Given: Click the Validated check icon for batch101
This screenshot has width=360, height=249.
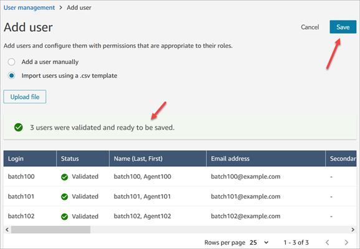Looking at the screenshot, I should (65, 197).
